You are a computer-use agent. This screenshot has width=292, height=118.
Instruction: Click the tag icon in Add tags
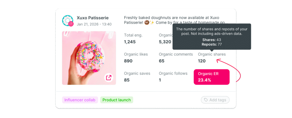205,100
